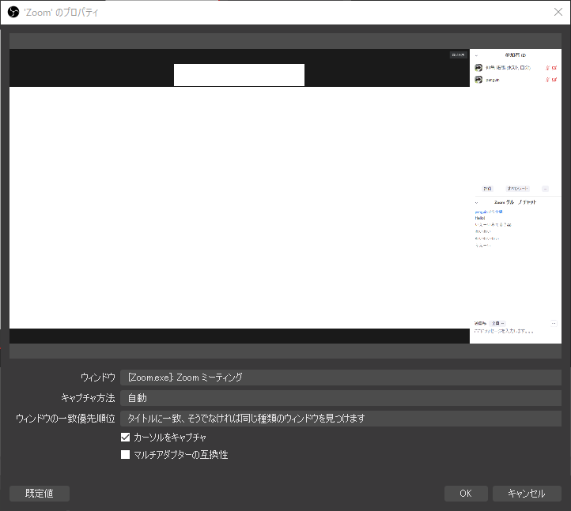Confirm with the OK button

tap(466, 494)
